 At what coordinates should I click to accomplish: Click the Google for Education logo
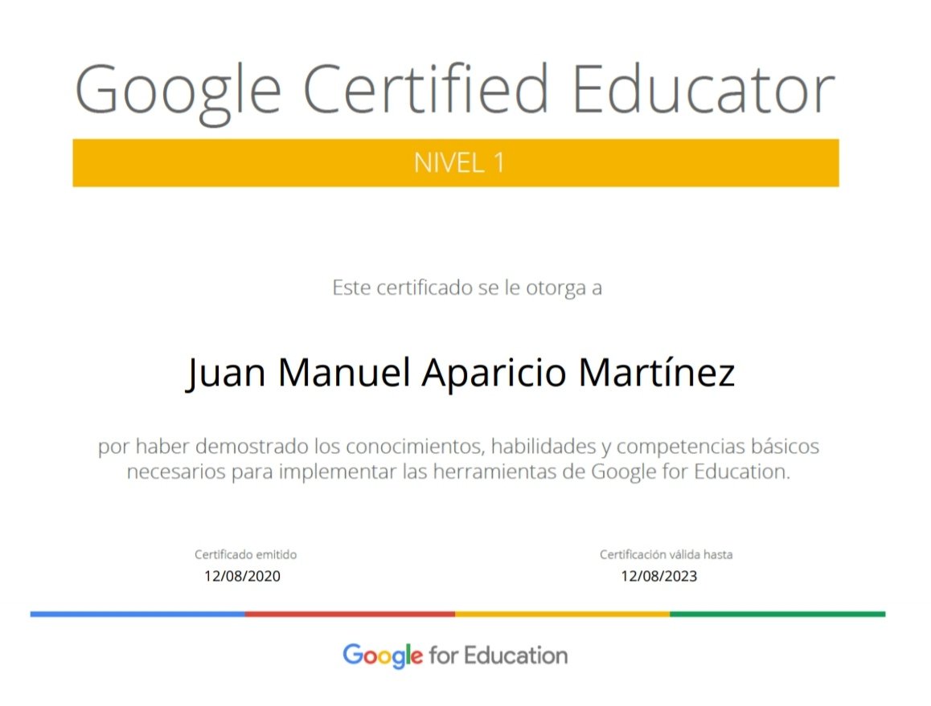point(455,655)
